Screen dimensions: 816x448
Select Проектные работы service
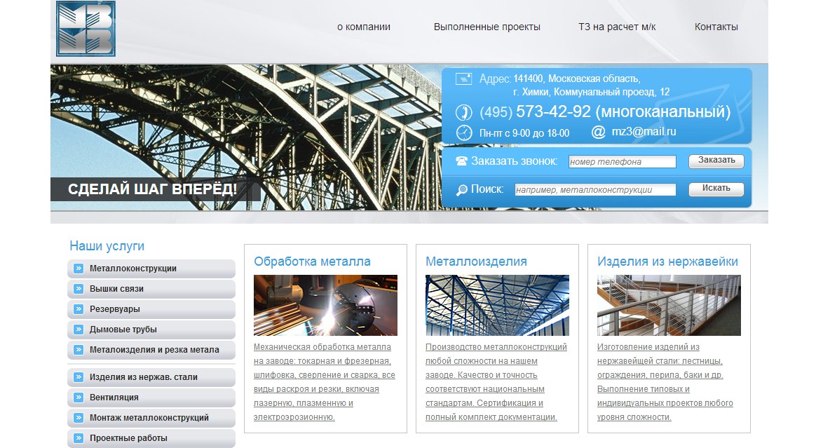tap(151, 437)
